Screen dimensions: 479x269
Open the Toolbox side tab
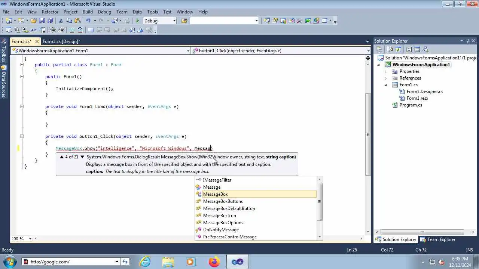(x=3, y=51)
